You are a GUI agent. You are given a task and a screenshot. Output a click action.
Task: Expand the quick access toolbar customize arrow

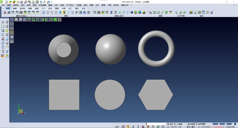click(52, 2)
